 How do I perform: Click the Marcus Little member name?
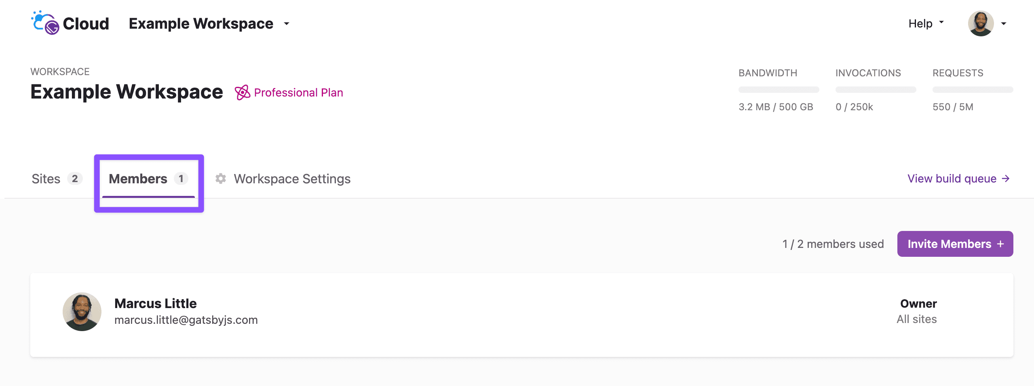click(155, 303)
